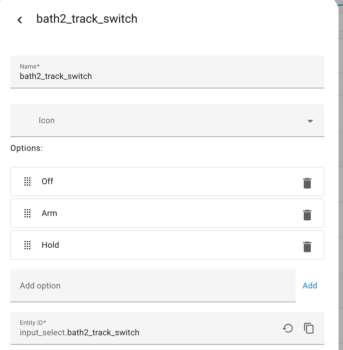Go back using the left arrow icon
The width and height of the screenshot is (343, 350).
(20, 20)
